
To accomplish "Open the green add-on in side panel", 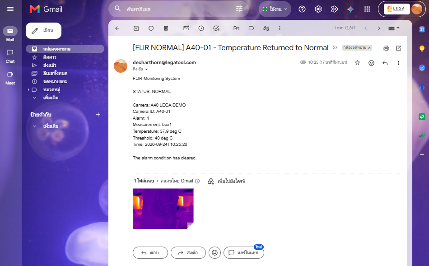I will (422, 117).
